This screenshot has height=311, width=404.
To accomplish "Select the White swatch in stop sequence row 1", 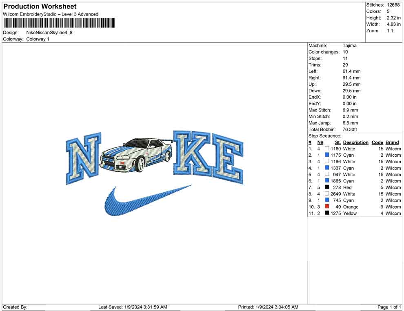I will (327, 149).
